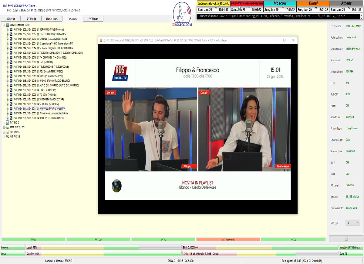Viewport: 364px width, 264px height.
Task: Expand the NIT PID 16 node
Action: (x=4, y=137)
